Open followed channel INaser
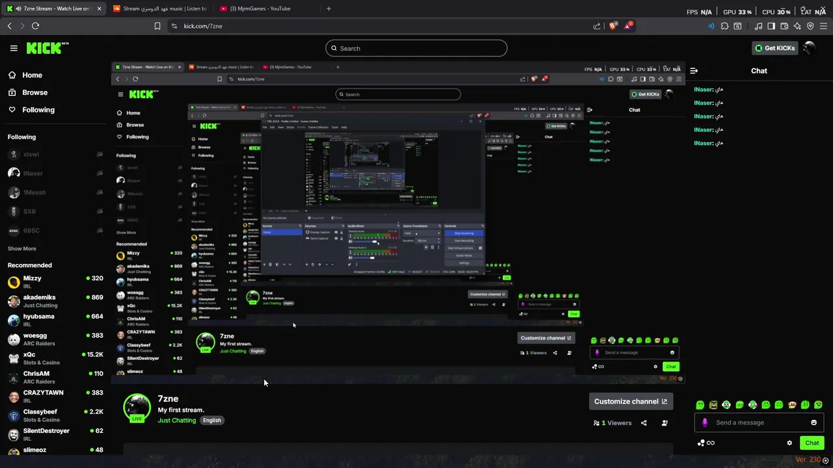 [x=55, y=174]
